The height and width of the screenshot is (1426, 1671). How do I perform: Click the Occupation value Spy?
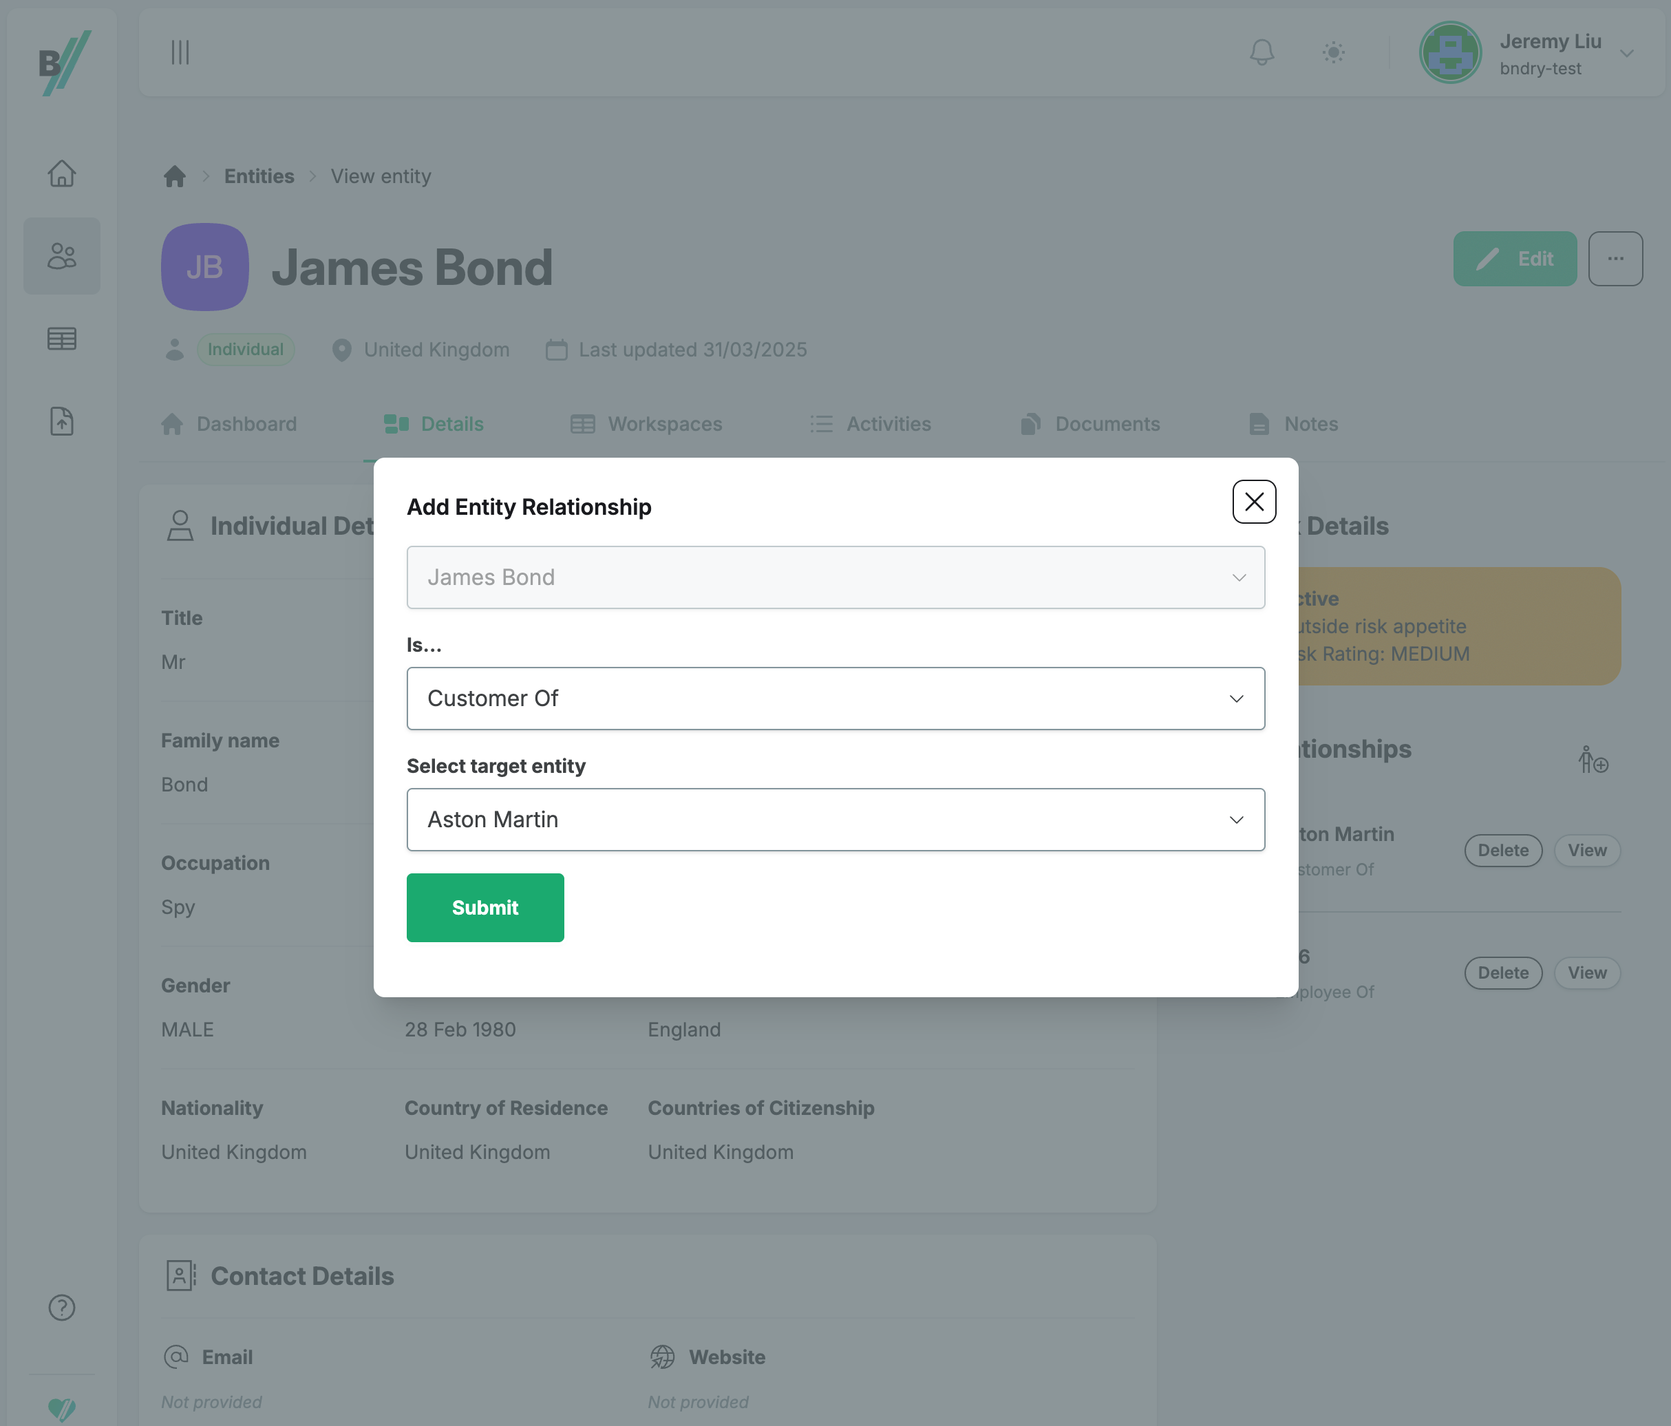coord(178,906)
